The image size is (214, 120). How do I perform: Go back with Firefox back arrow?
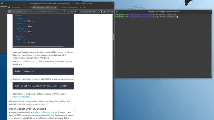click(10, 12)
